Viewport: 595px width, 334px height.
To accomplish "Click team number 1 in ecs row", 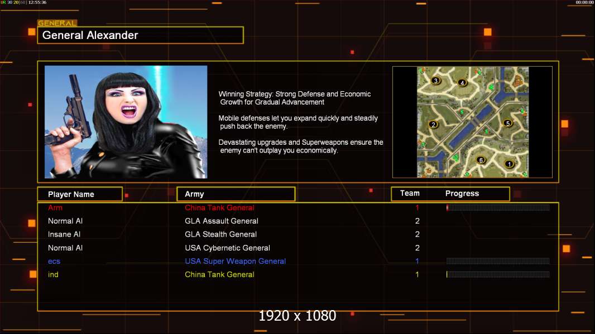I will coord(417,261).
